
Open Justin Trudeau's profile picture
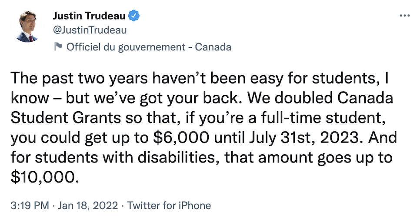(x=27, y=26)
